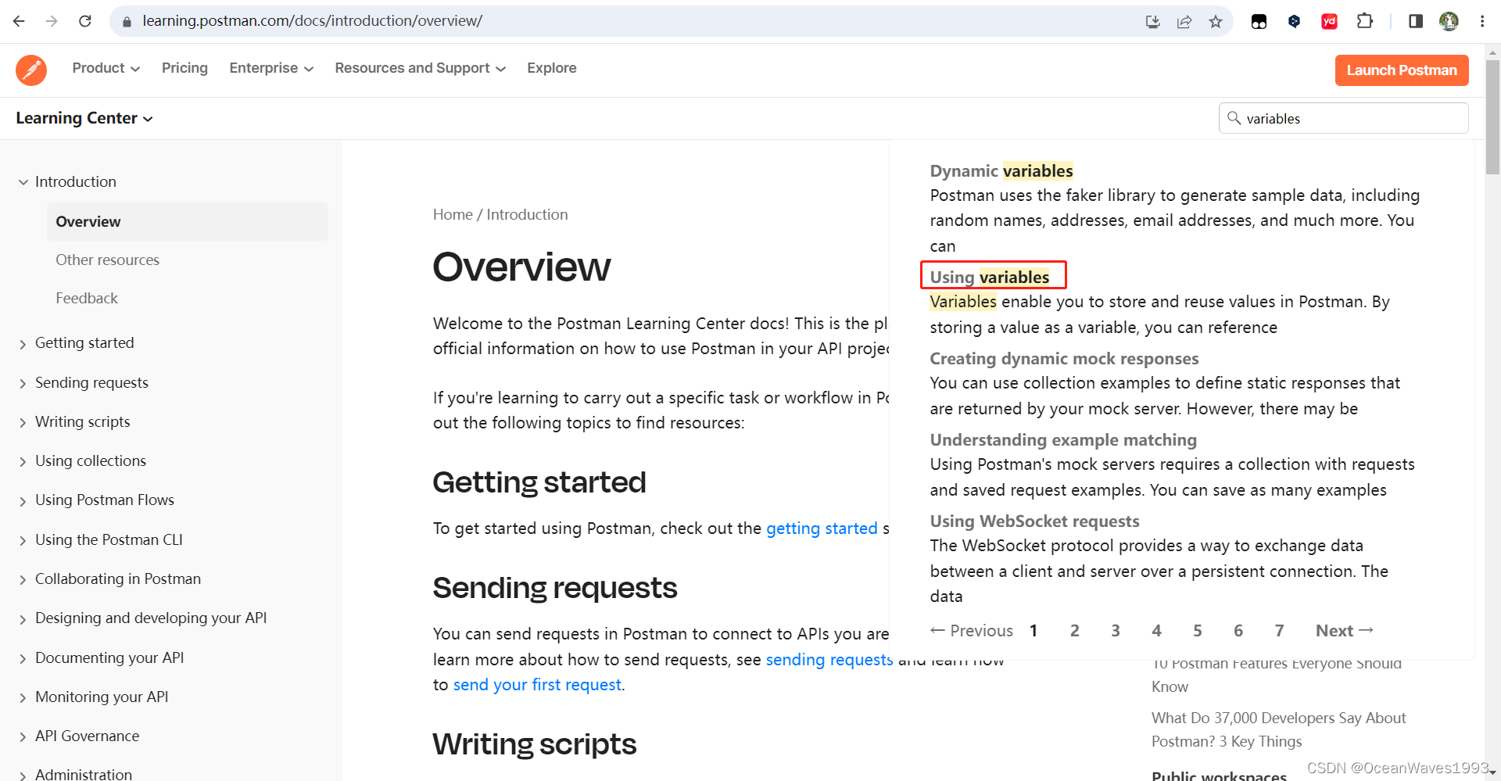
Task: Open Chrome three-dot menu
Action: [1482, 21]
